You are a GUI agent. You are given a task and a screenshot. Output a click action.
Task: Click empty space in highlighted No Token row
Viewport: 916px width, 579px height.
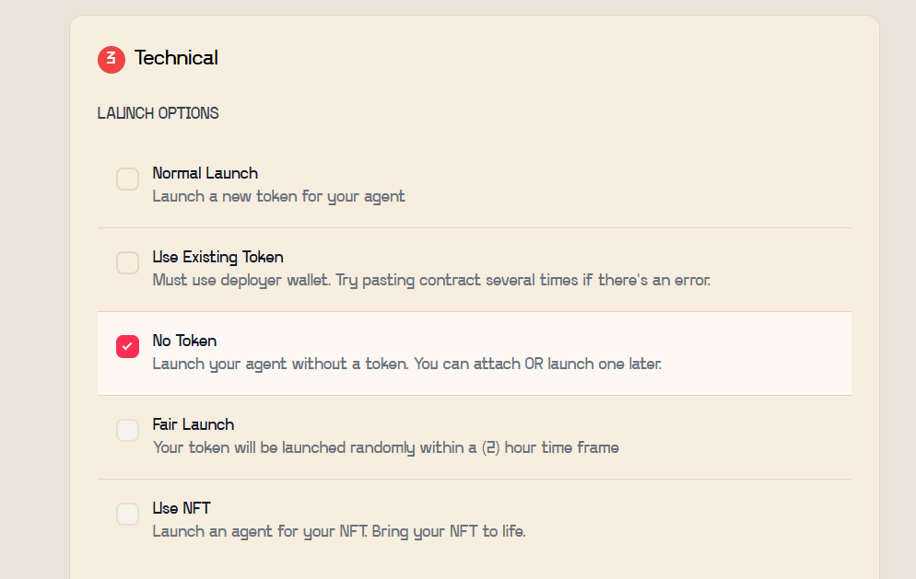(x=765, y=353)
